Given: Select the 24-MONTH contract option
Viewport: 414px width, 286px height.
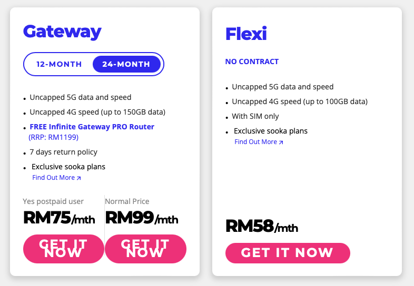Looking at the screenshot, I should click(126, 64).
